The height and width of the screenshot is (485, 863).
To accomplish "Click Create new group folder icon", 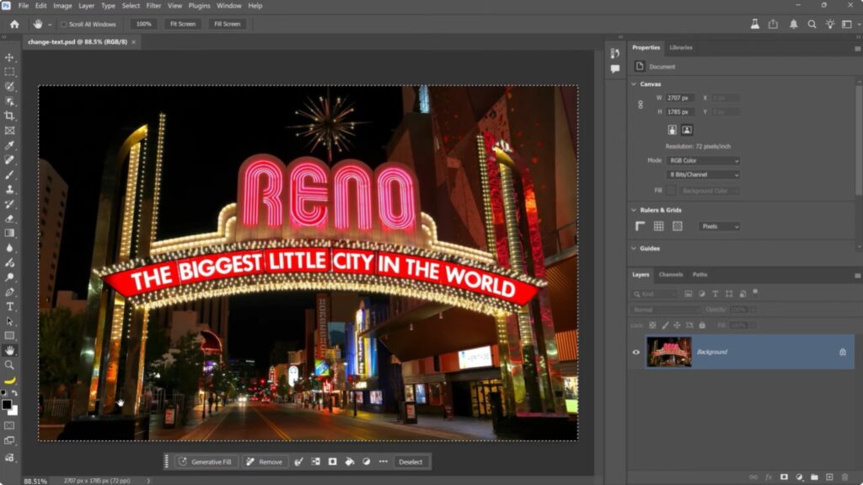I will pos(814,477).
